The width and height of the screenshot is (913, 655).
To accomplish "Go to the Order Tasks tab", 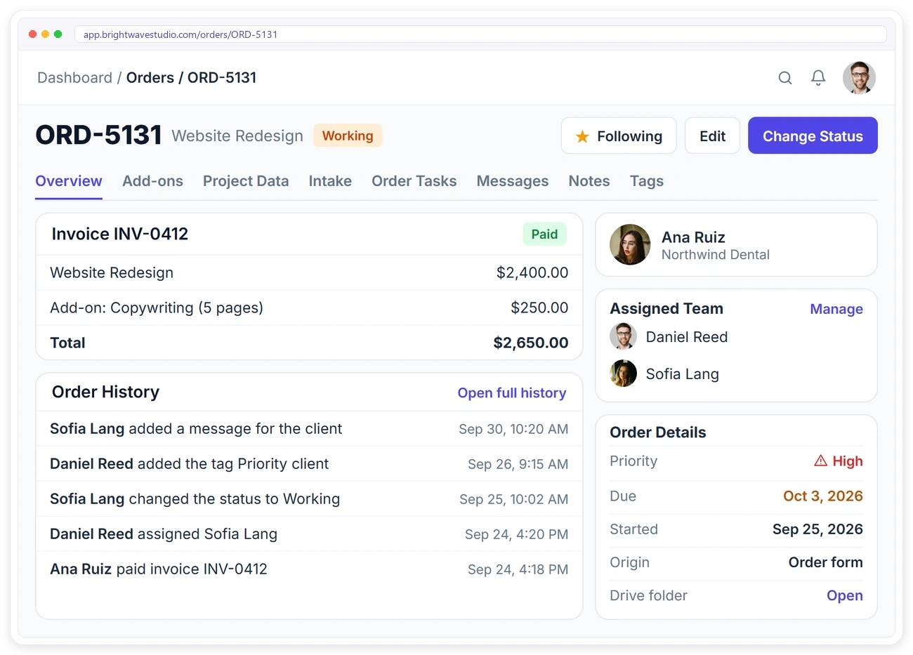I will click(x=414, y=181).
